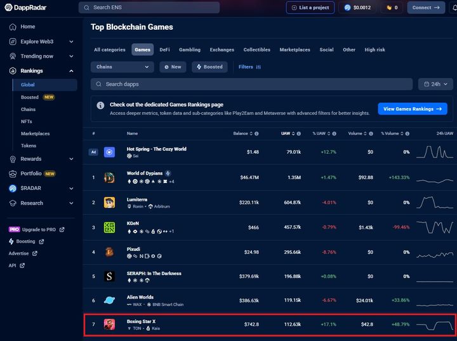Collapse the Rankings section chevron

pyautogui.click(x=71, y=71)
